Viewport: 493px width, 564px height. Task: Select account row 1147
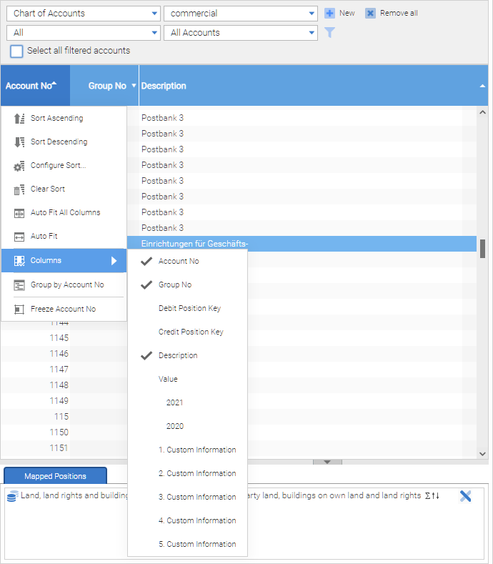(x=59, y=370)
